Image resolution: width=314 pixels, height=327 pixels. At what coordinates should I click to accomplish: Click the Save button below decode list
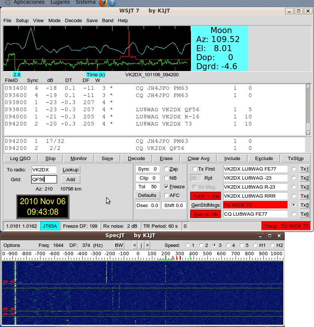click(x=107, y=159)
